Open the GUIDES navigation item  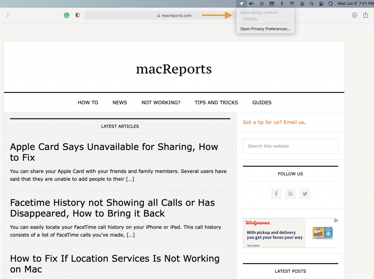262,102
